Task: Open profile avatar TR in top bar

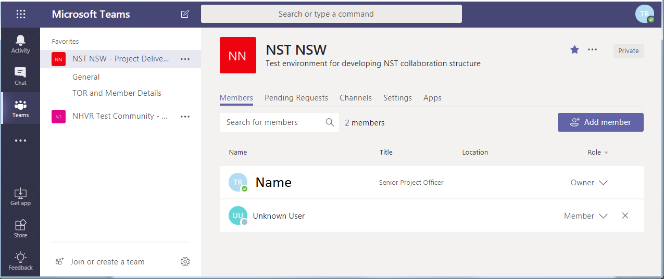Action: (645, 14)
